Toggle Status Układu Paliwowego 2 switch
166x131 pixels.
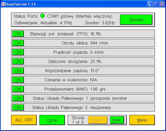(18, 107)
